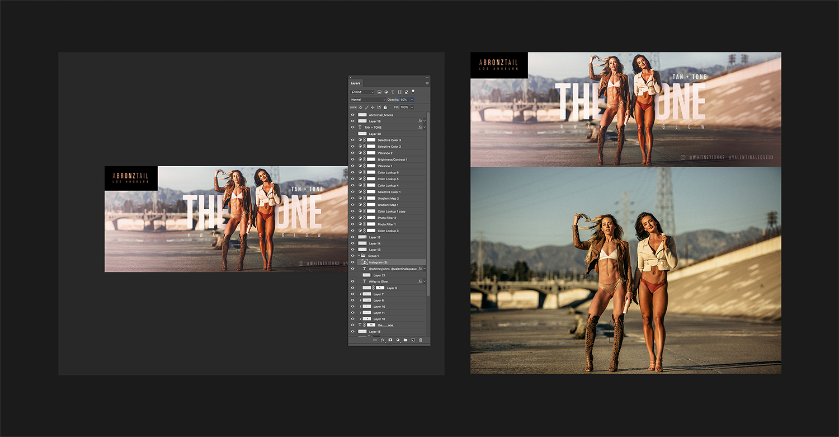This screenshot has height=437, width=839.
Task: Hide the abronztail_bronze layer
Action: [x=352, y=115]
